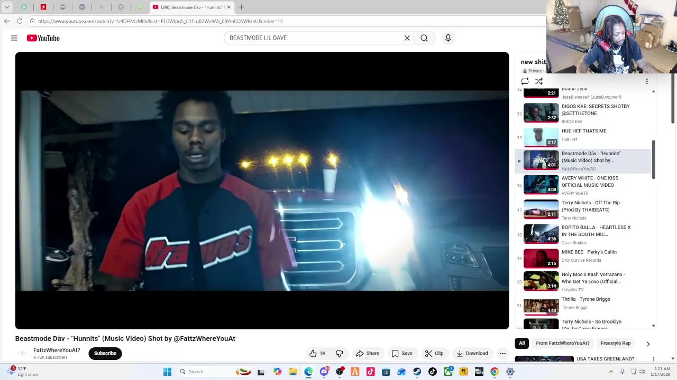Open Steam from the taskbar
The width and height of the screenshot is (677, 380).
pos(417,372)
